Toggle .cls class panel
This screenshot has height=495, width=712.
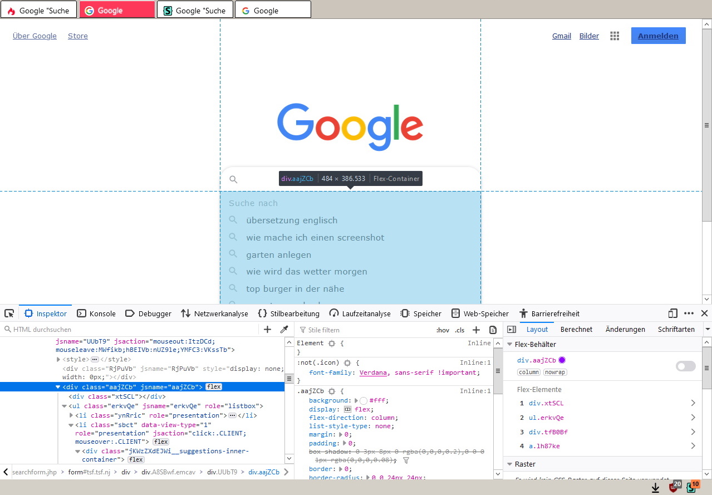tap(459, 330)
